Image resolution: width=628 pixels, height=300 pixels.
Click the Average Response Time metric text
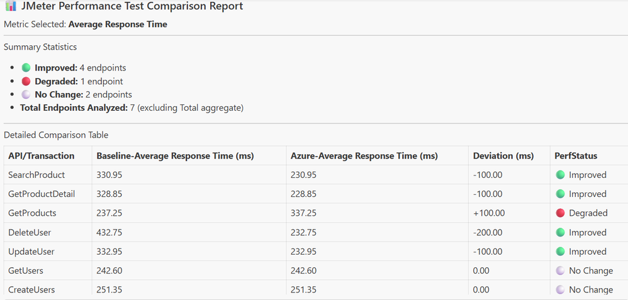(x=118, y=25)
